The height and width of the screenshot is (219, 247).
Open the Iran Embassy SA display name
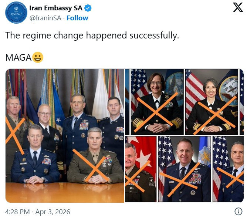[x=56, y=8]
